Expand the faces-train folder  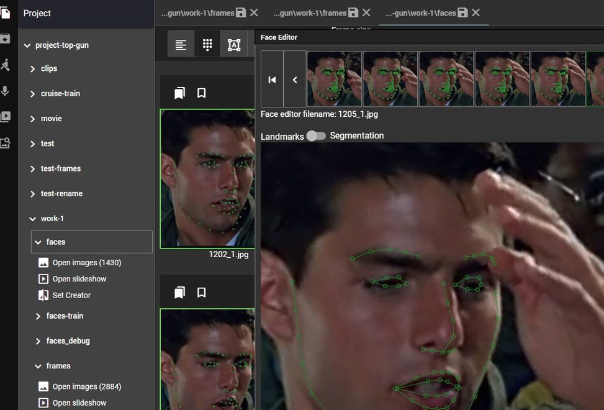(x=38, y=316)
